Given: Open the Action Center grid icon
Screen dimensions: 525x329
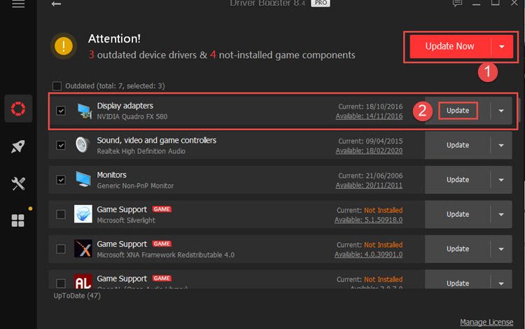Looking at the screenshot, I should pos(18,220).
